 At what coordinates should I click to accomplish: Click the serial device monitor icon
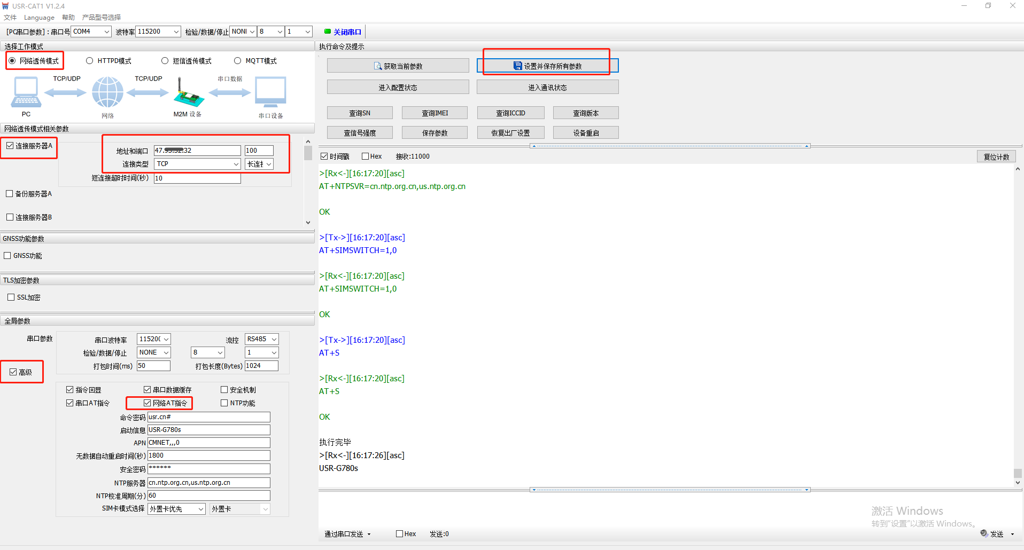pos(270,92)
